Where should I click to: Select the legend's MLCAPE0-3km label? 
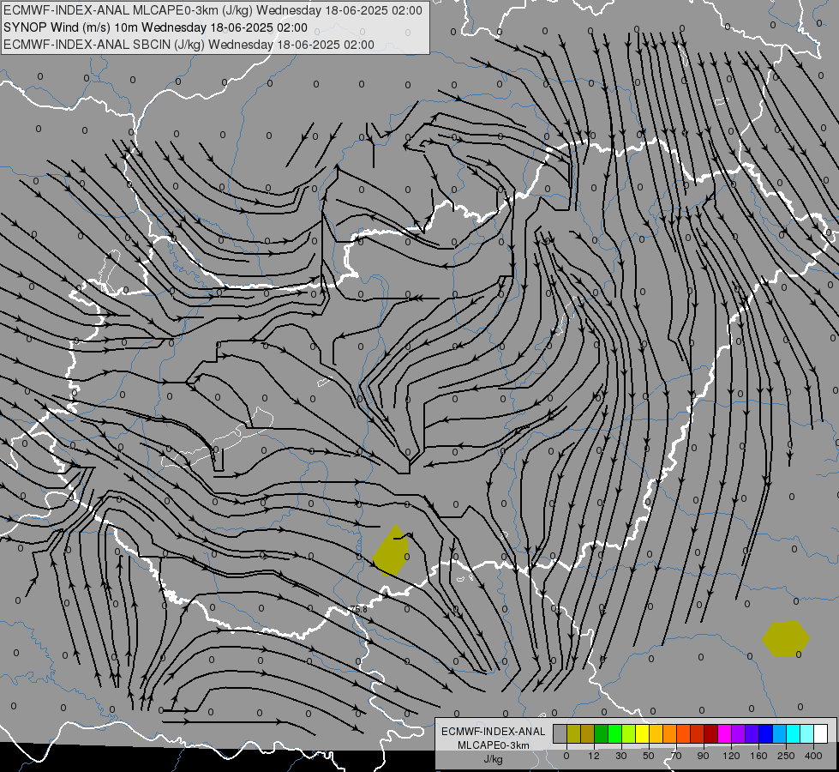[x=494, y=745]
